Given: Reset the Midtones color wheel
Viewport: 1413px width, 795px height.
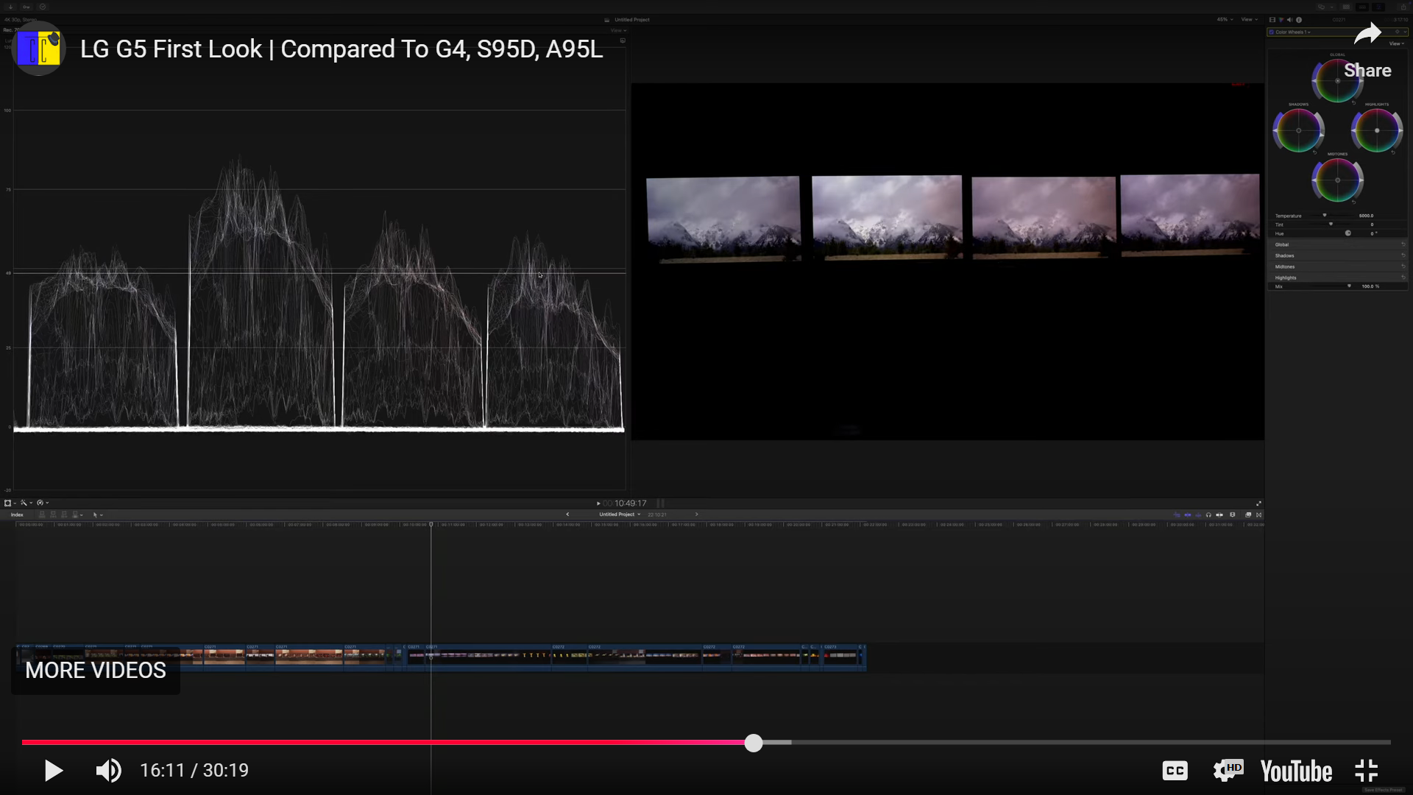Looking at the screenshot, I should [x=1353, y=202].
